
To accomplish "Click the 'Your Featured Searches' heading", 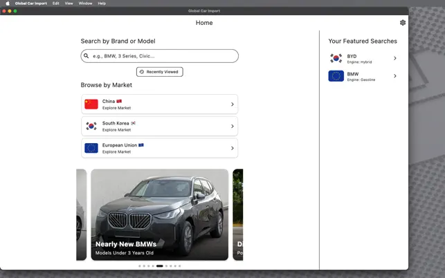I will (x=363, y=41).
